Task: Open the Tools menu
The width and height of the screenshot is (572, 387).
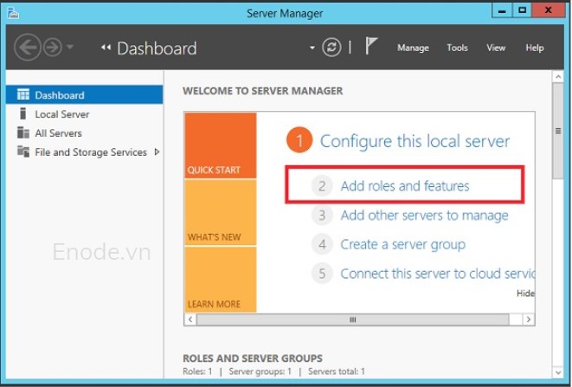Action: pos(457,48)
